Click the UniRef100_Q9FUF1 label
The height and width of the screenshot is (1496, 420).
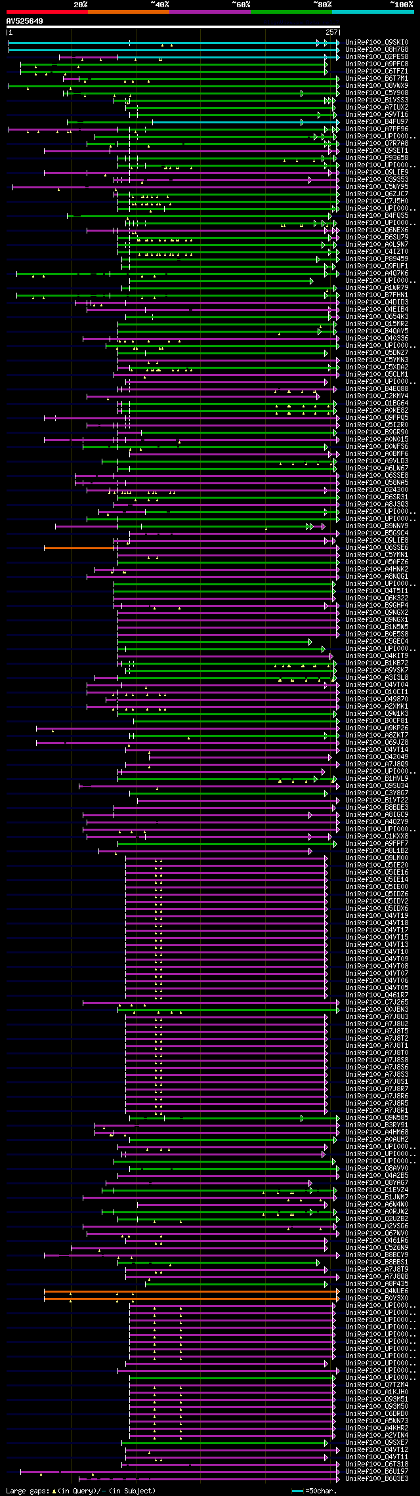(x=377, y=266)
